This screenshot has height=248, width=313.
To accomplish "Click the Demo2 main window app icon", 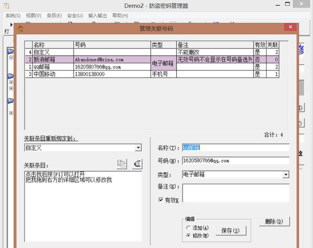I will (x=7, y=5).
